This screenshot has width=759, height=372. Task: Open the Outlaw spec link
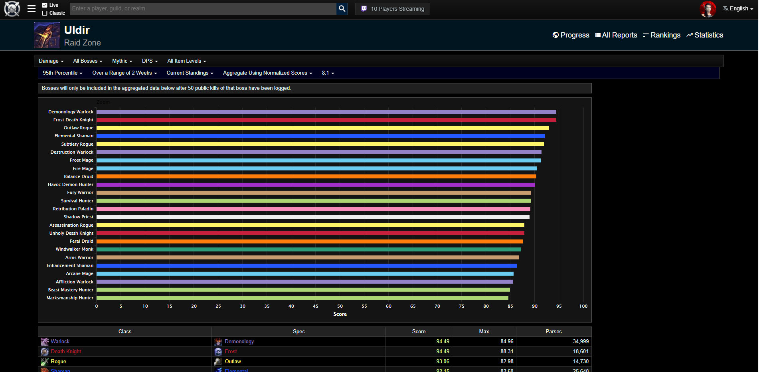click(233, 362)
